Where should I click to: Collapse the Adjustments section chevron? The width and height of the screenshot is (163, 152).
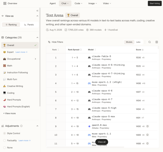37,126
